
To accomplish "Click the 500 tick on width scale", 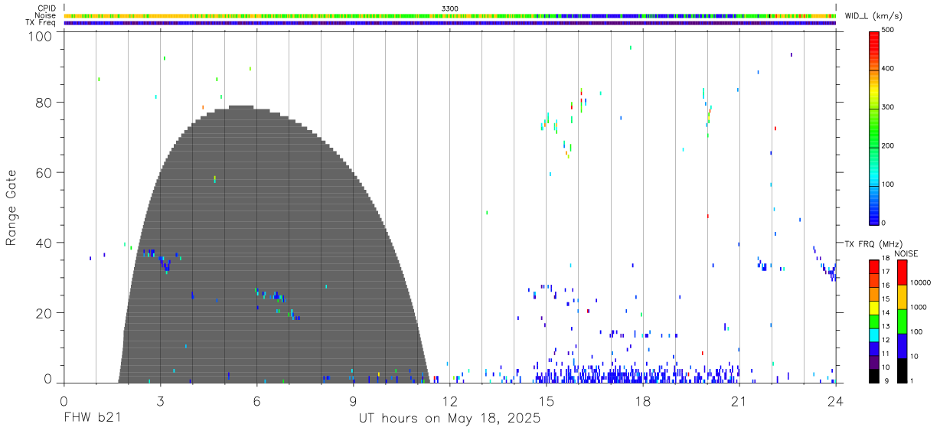I will click(x=889, y=31).
